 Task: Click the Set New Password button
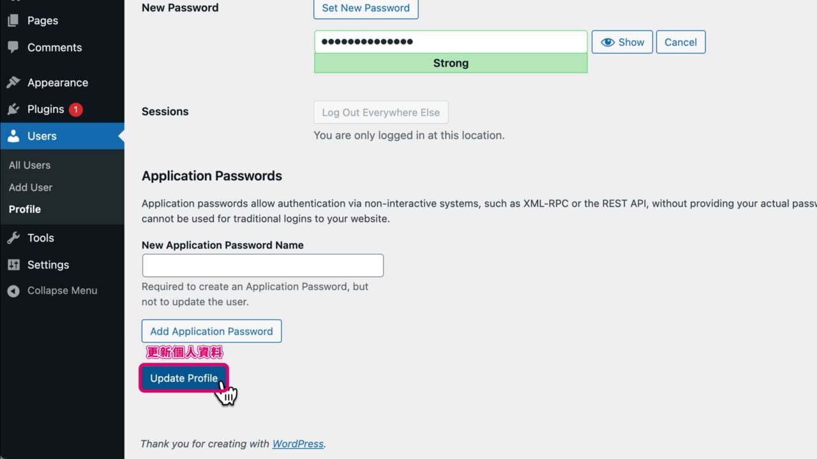tap(366, 8)
